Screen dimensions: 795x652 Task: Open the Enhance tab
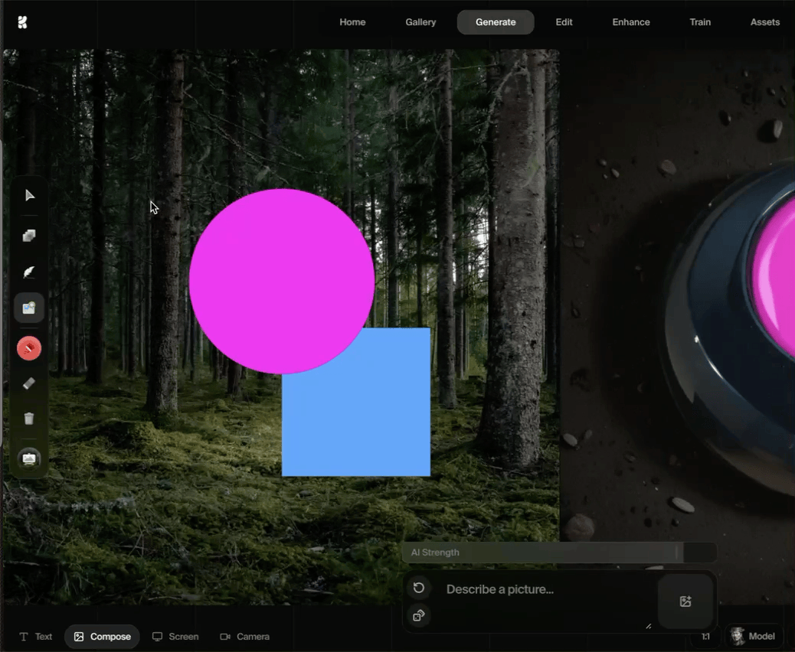click(631, 22)
